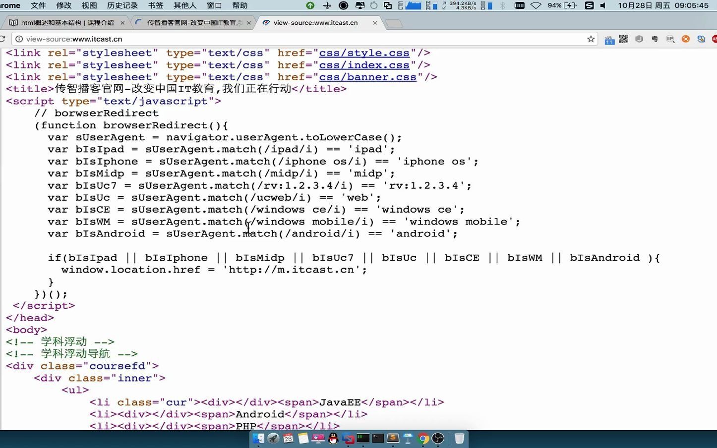Switch to the 传智播客官网 tab
The image size is (717, 448).
pyautogui.click(x=194, y=23)
